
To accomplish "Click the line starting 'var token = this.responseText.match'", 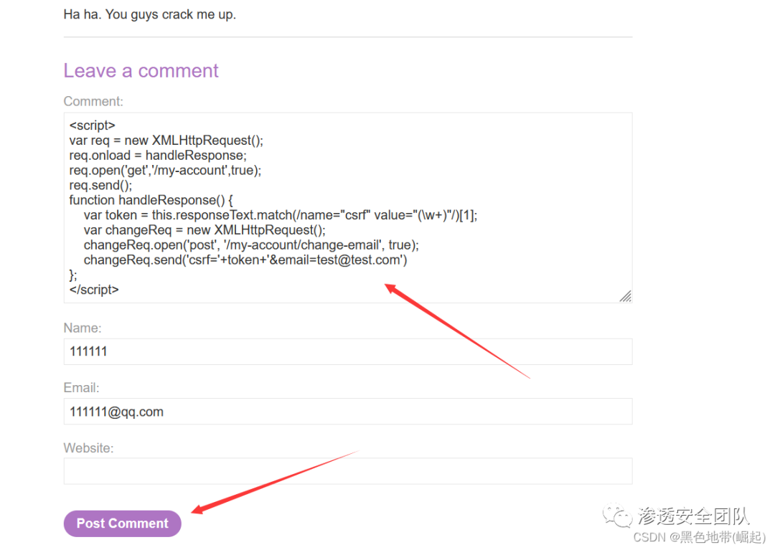I will coord(281,215).
